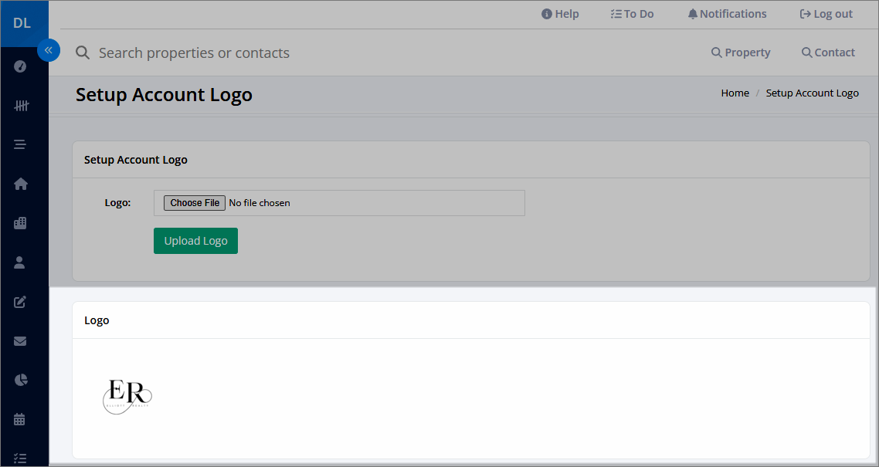Open the list view icon in sidebar
879x467 pixels.
[x=19, y=144]
